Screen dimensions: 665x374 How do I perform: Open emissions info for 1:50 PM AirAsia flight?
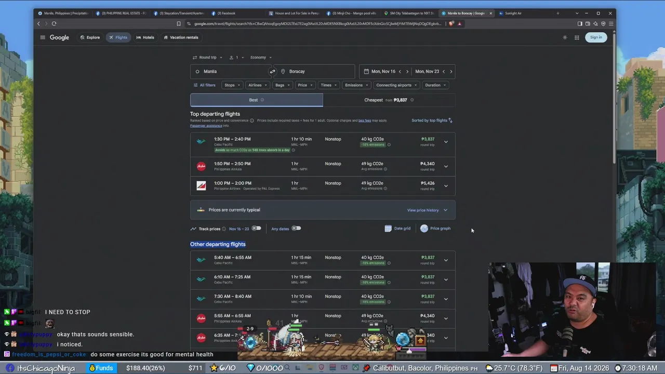pyautogui.click(x=385, y=169)
